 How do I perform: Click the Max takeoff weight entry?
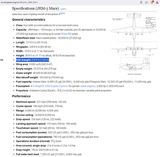[40, 78]
